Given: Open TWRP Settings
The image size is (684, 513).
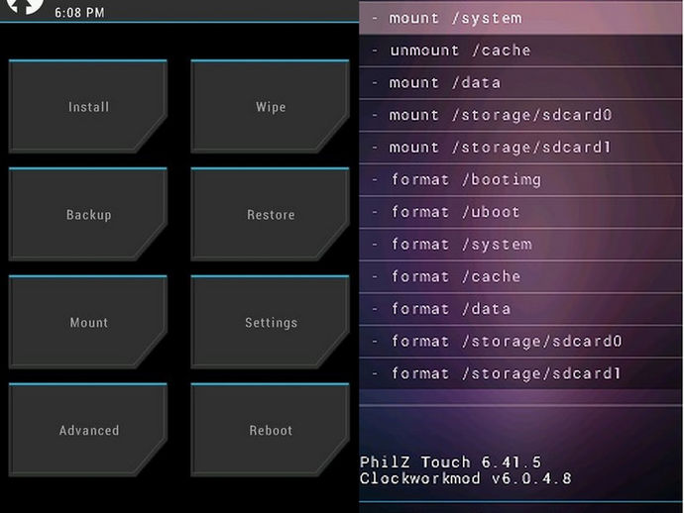Looking at the screenshot, I should tap(270, 322).
